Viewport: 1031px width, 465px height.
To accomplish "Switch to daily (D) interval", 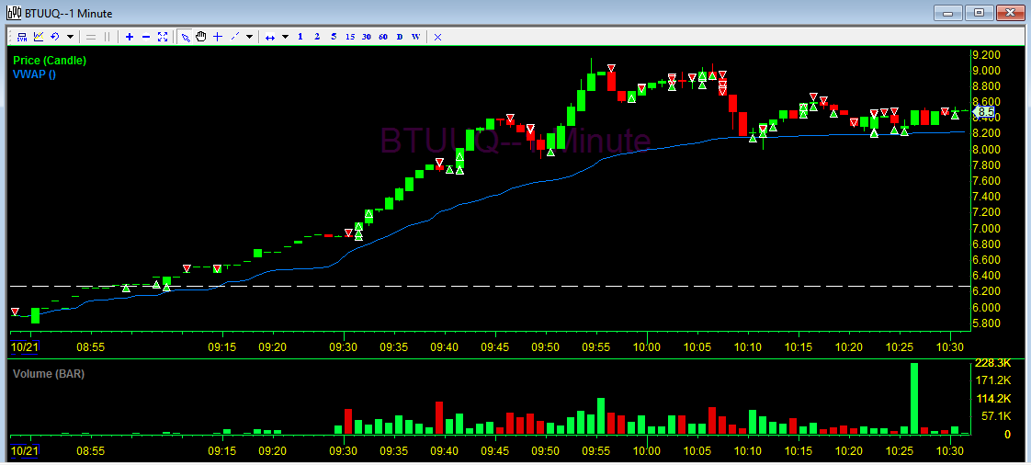I will tap(399, 37).
